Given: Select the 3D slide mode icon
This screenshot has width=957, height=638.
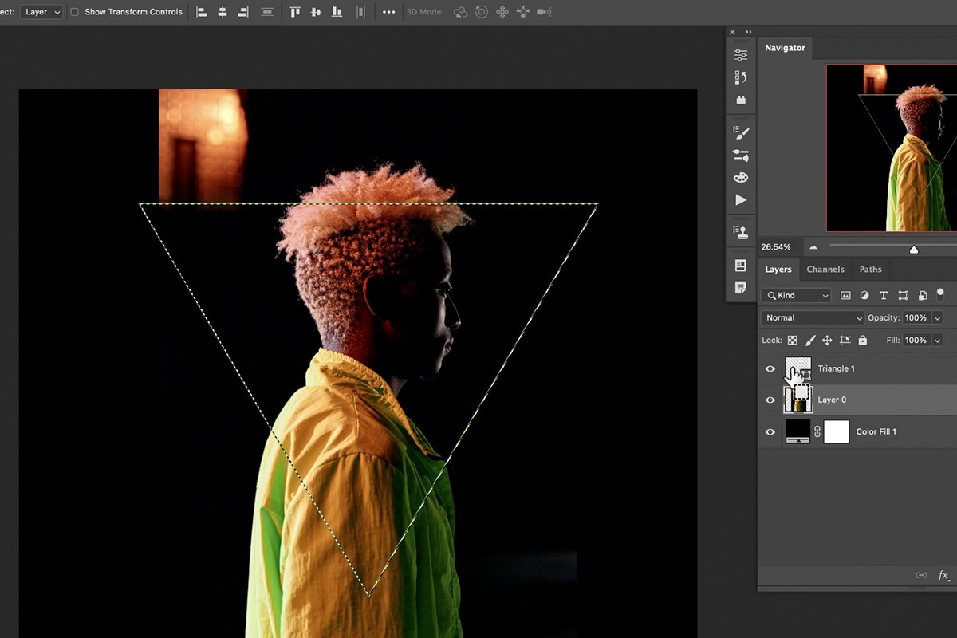Looking at the screenshot, I should (523, 12).
